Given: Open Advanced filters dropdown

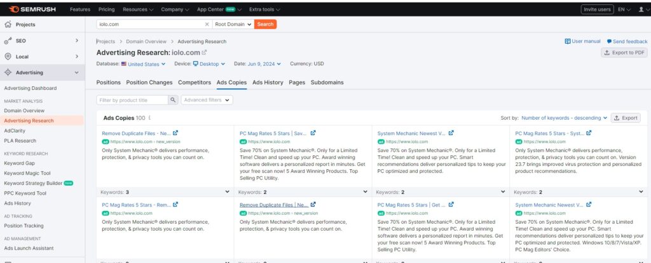Looking at the screenshot, I should coord(207,100).
